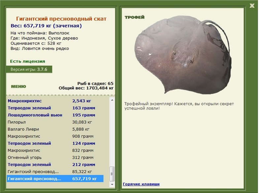Image resolution: width=264 pixels, height=193 pixels.
Task: Open the МЕНЮ button
Action: click(x=18, y=87)
